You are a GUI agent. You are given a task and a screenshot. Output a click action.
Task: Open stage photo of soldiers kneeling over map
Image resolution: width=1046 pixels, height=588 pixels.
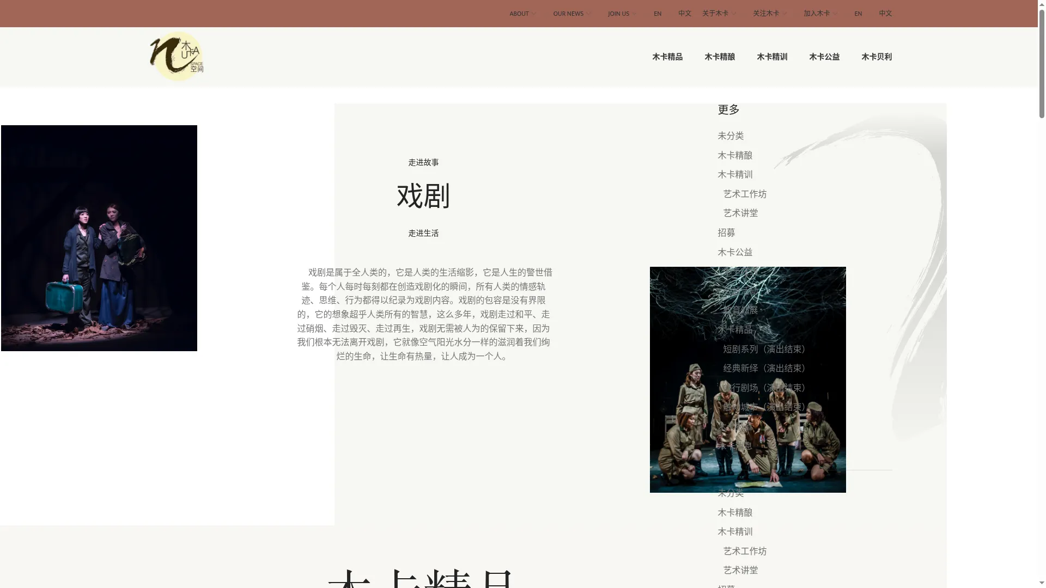pos(747,380)
